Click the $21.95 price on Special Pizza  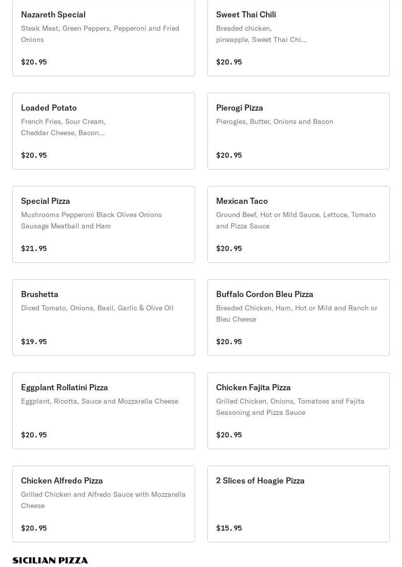click(34, 248)
